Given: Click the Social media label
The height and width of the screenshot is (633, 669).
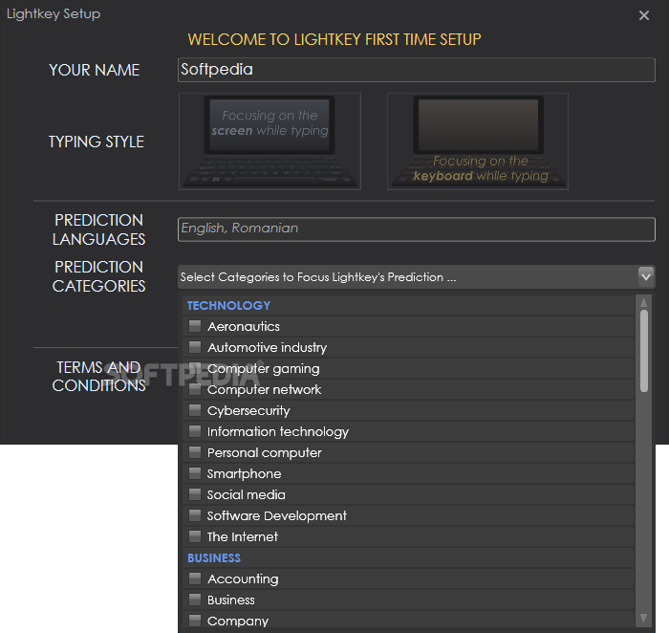Looking at the screenshot, I should point(247,494).
